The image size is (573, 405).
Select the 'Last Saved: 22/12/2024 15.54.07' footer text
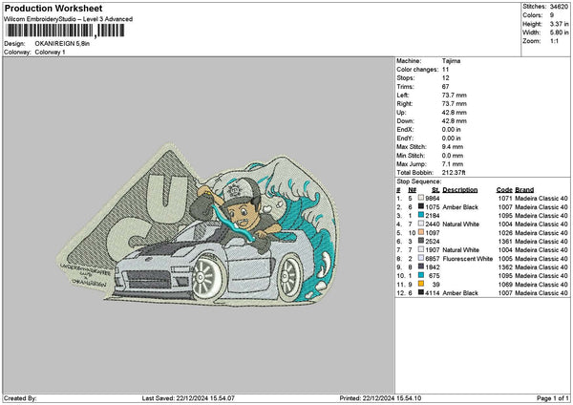click(x=188, y=398)
